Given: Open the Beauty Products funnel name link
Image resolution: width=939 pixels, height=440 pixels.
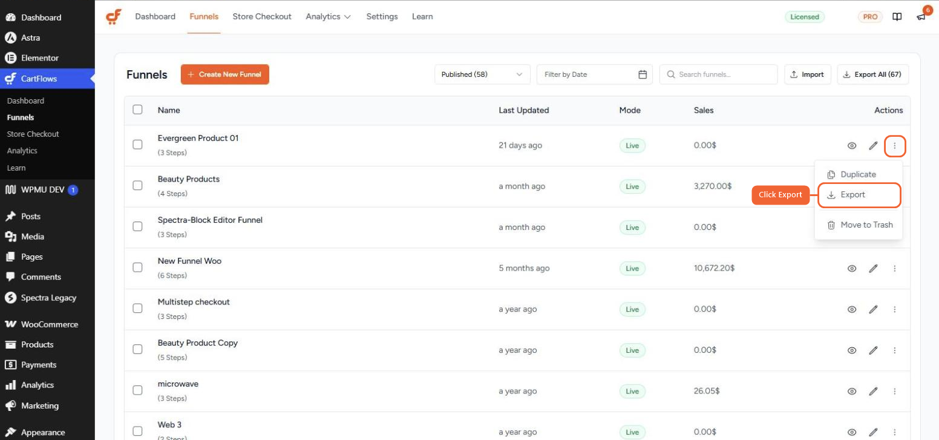Looking at the screenshot, I should (189, 179).
